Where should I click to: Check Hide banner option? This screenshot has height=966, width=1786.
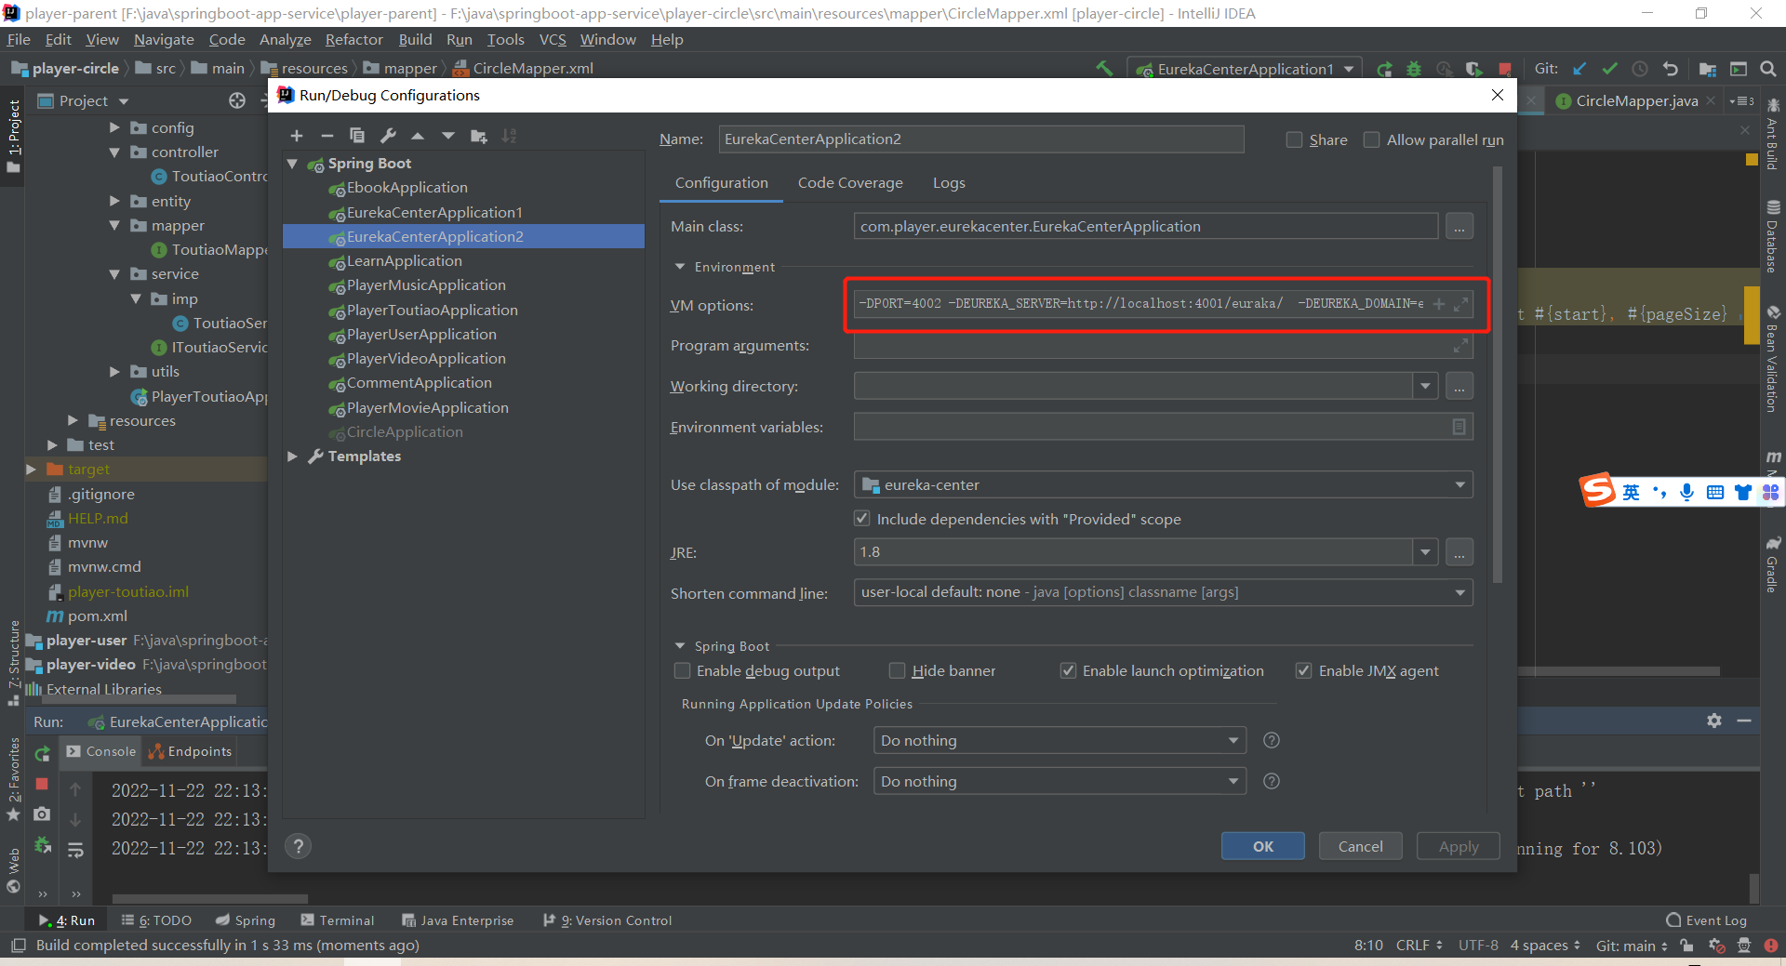pyautogui.click(x=897, y=670)
